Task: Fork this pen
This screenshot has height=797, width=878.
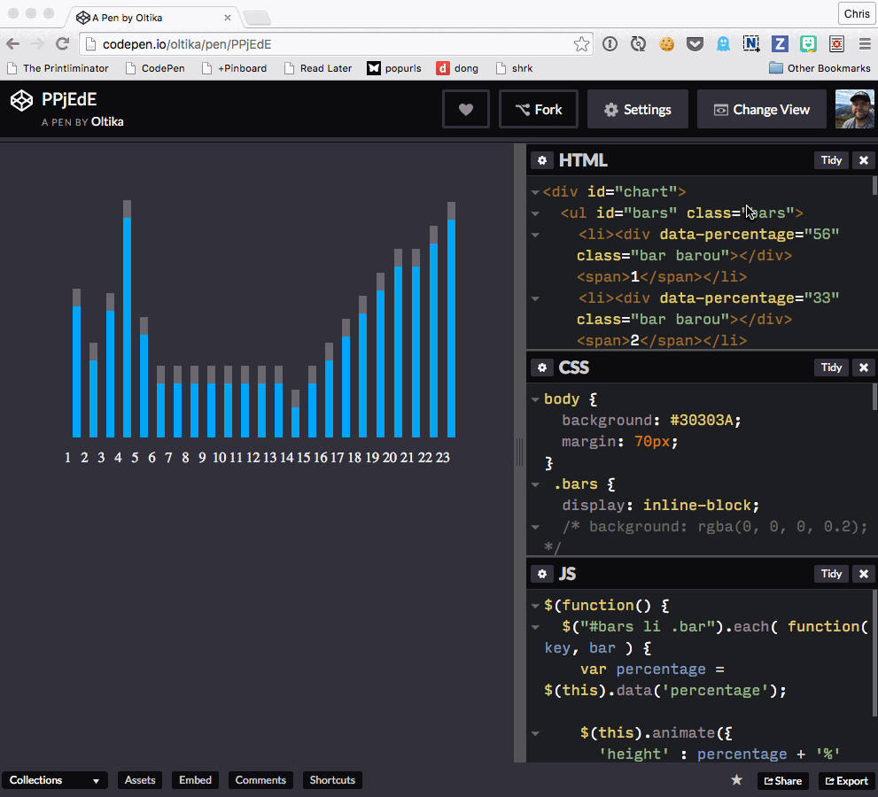Action: [x=539, y=109]
